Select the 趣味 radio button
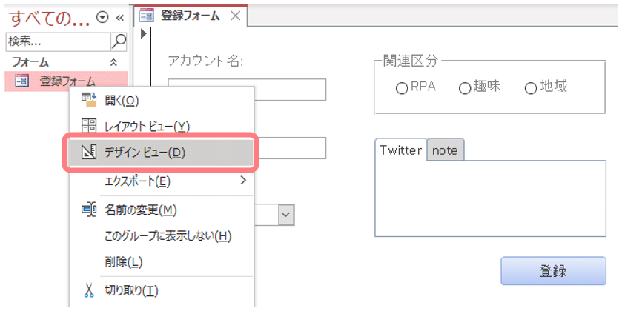Viewport: 622px width, 311px height. point(465,88)
